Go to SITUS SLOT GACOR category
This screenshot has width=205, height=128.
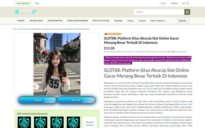coord(101,21)
